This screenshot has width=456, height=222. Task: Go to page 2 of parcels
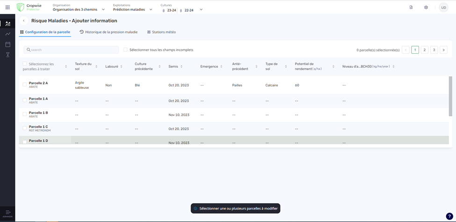click(425, 50)
